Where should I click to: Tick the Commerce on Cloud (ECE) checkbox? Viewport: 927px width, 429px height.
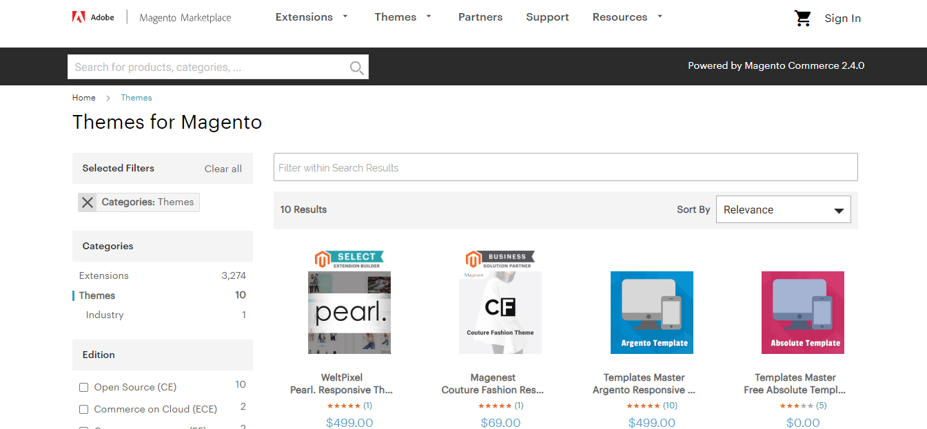point(84,410)
